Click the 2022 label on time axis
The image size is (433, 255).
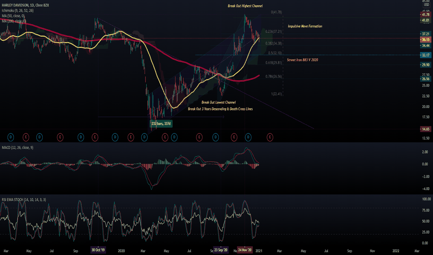point(396,251)
